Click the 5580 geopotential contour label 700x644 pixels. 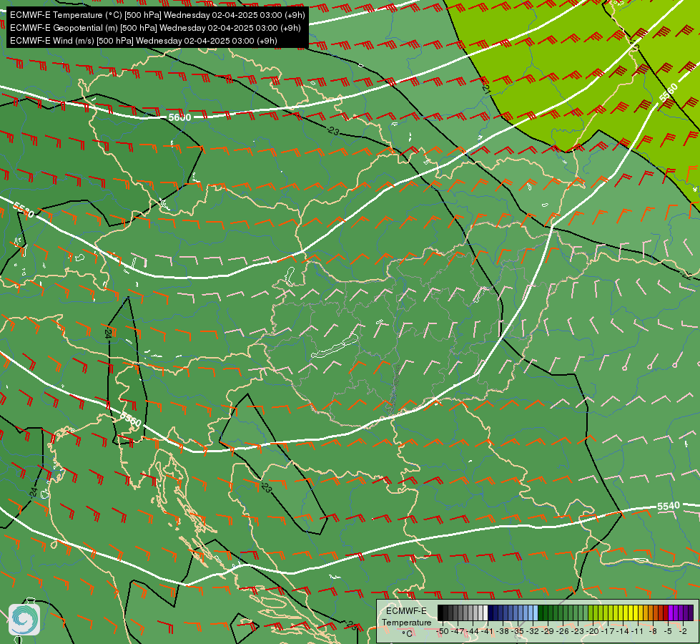[x=23, y=210]
